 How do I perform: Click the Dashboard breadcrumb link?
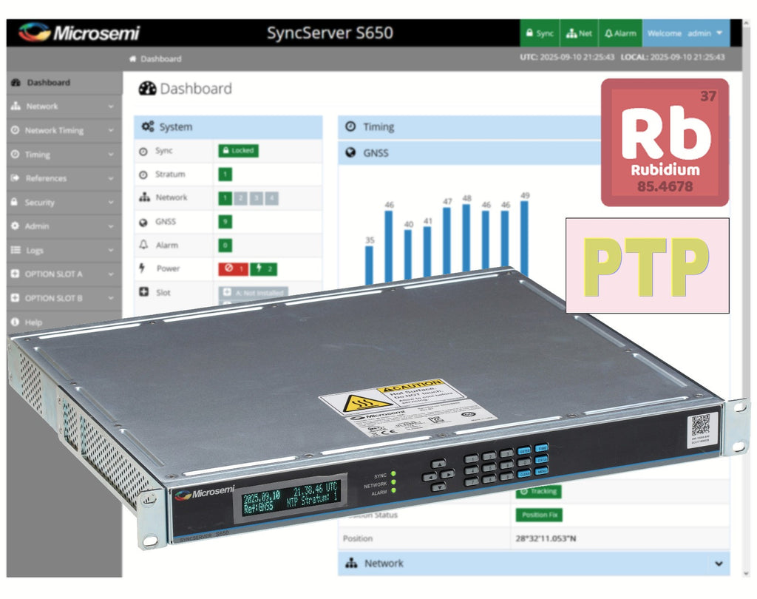coord(160,59)
